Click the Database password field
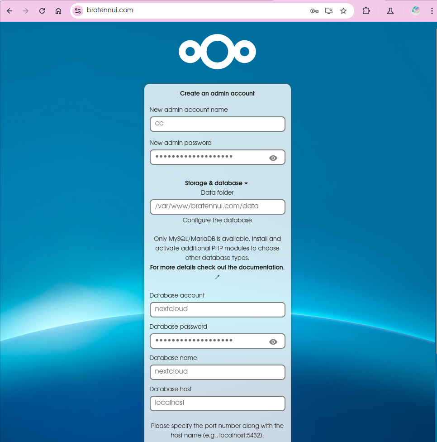This screenshot has height=442, width=437. (x=218, y=341)
